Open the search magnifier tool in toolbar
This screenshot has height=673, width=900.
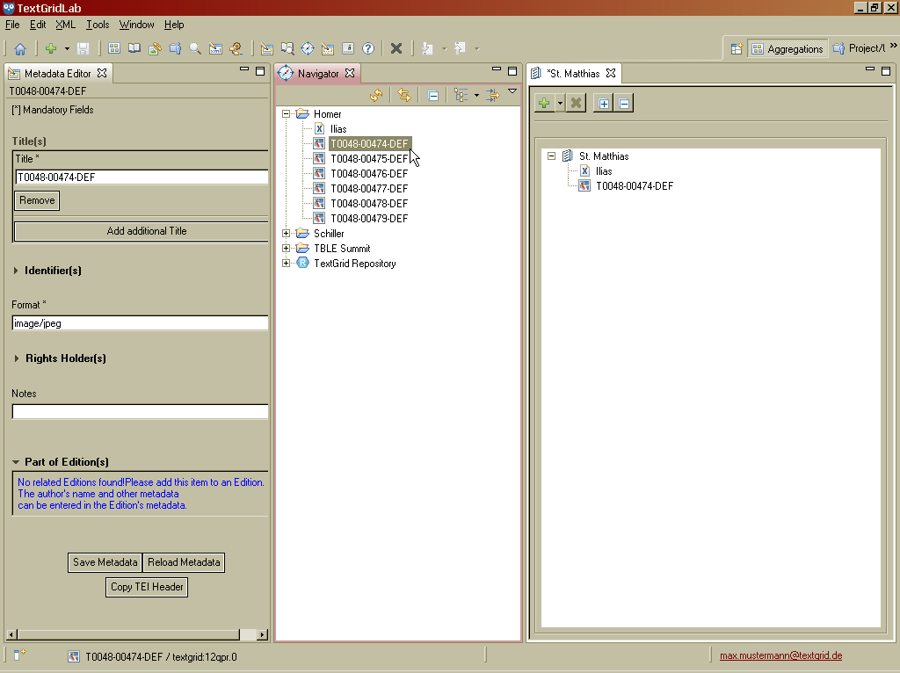point(195,49)
